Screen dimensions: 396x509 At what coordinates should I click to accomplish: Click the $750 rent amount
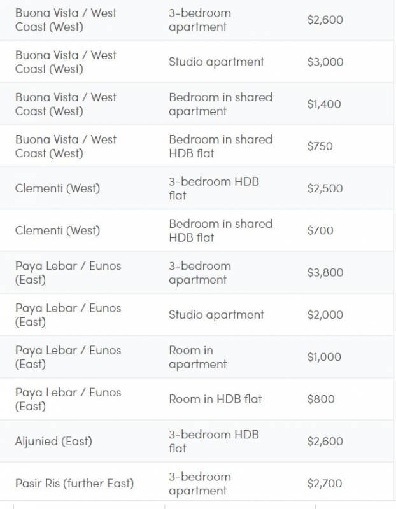(320, 146)
